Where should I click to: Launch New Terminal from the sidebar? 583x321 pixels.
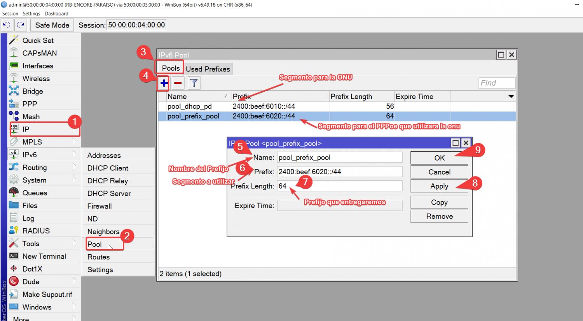[x=44, y=256]
